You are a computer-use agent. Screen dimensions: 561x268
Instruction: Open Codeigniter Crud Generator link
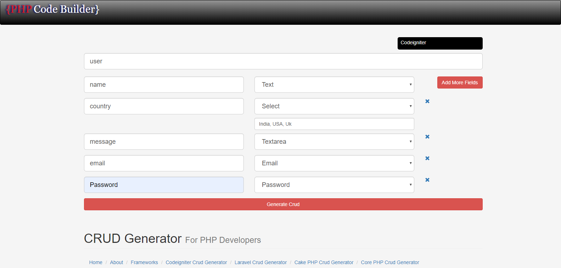[196, 262]
